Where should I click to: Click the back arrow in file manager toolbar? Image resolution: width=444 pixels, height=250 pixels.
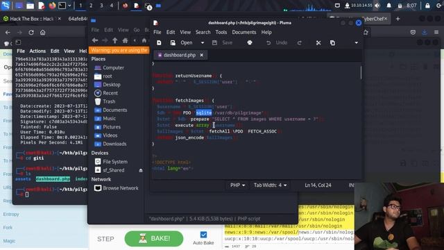click(95, 40)
